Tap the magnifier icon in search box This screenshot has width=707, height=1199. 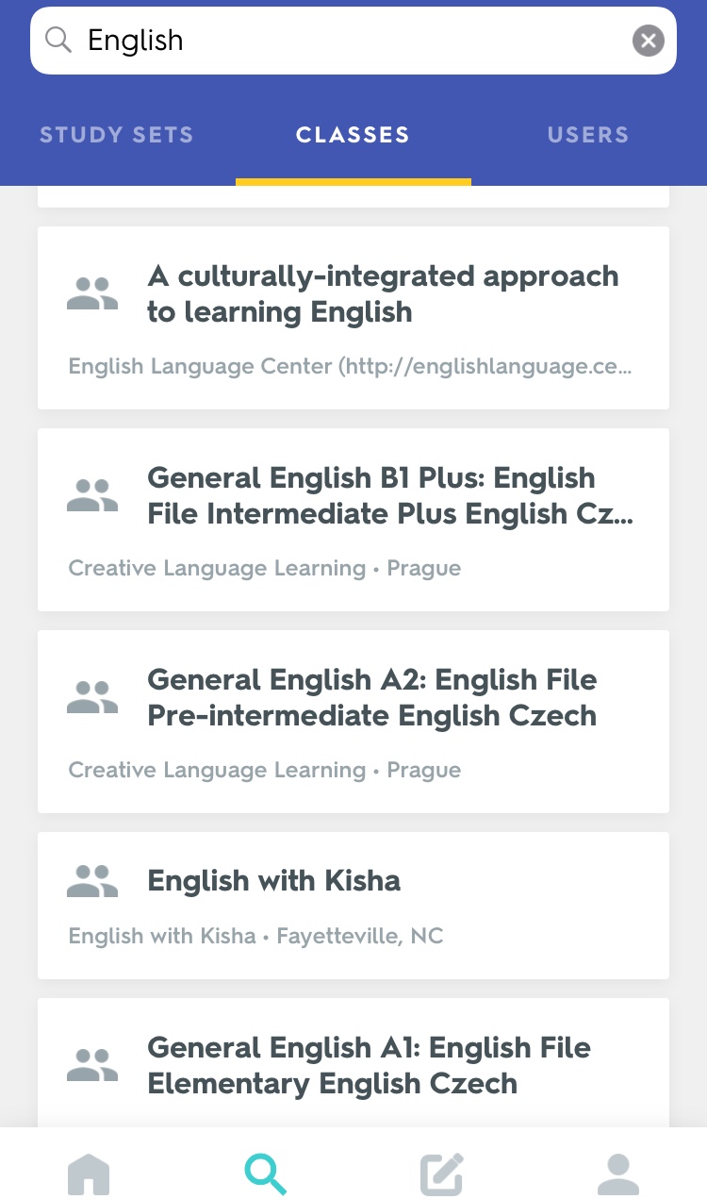click(58, 41)
